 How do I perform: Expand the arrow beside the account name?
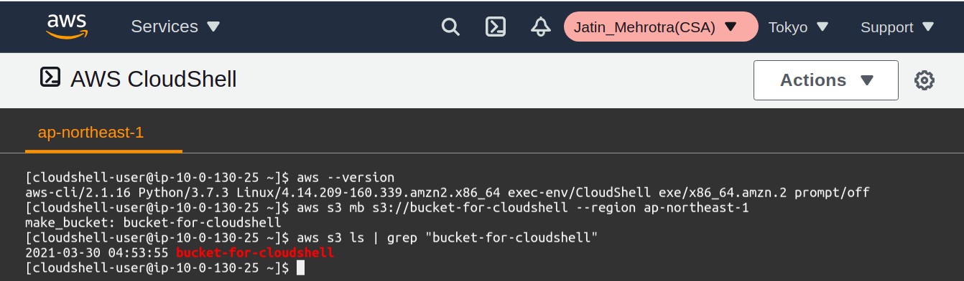click(x=731, y=27)
